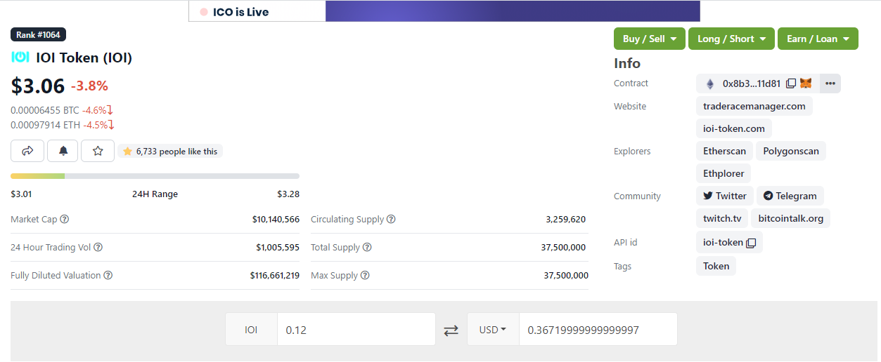Screen dimensions: 881x362
Task: Click the $3.28 range high value
Action: tap(288, 194)
